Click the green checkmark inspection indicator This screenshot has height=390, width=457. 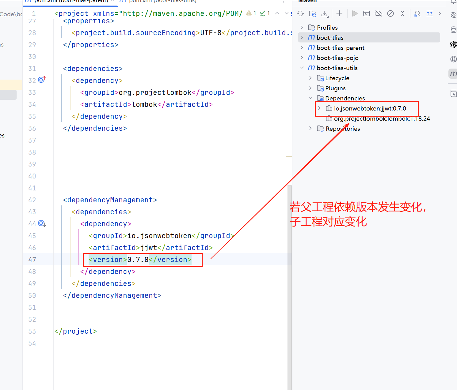[265, 13]
